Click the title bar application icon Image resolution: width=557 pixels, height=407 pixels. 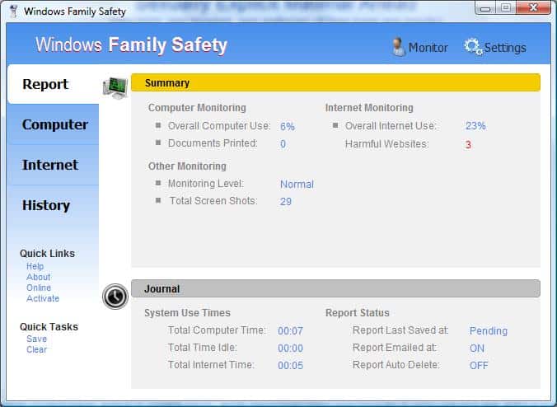(x=13, y=12)
